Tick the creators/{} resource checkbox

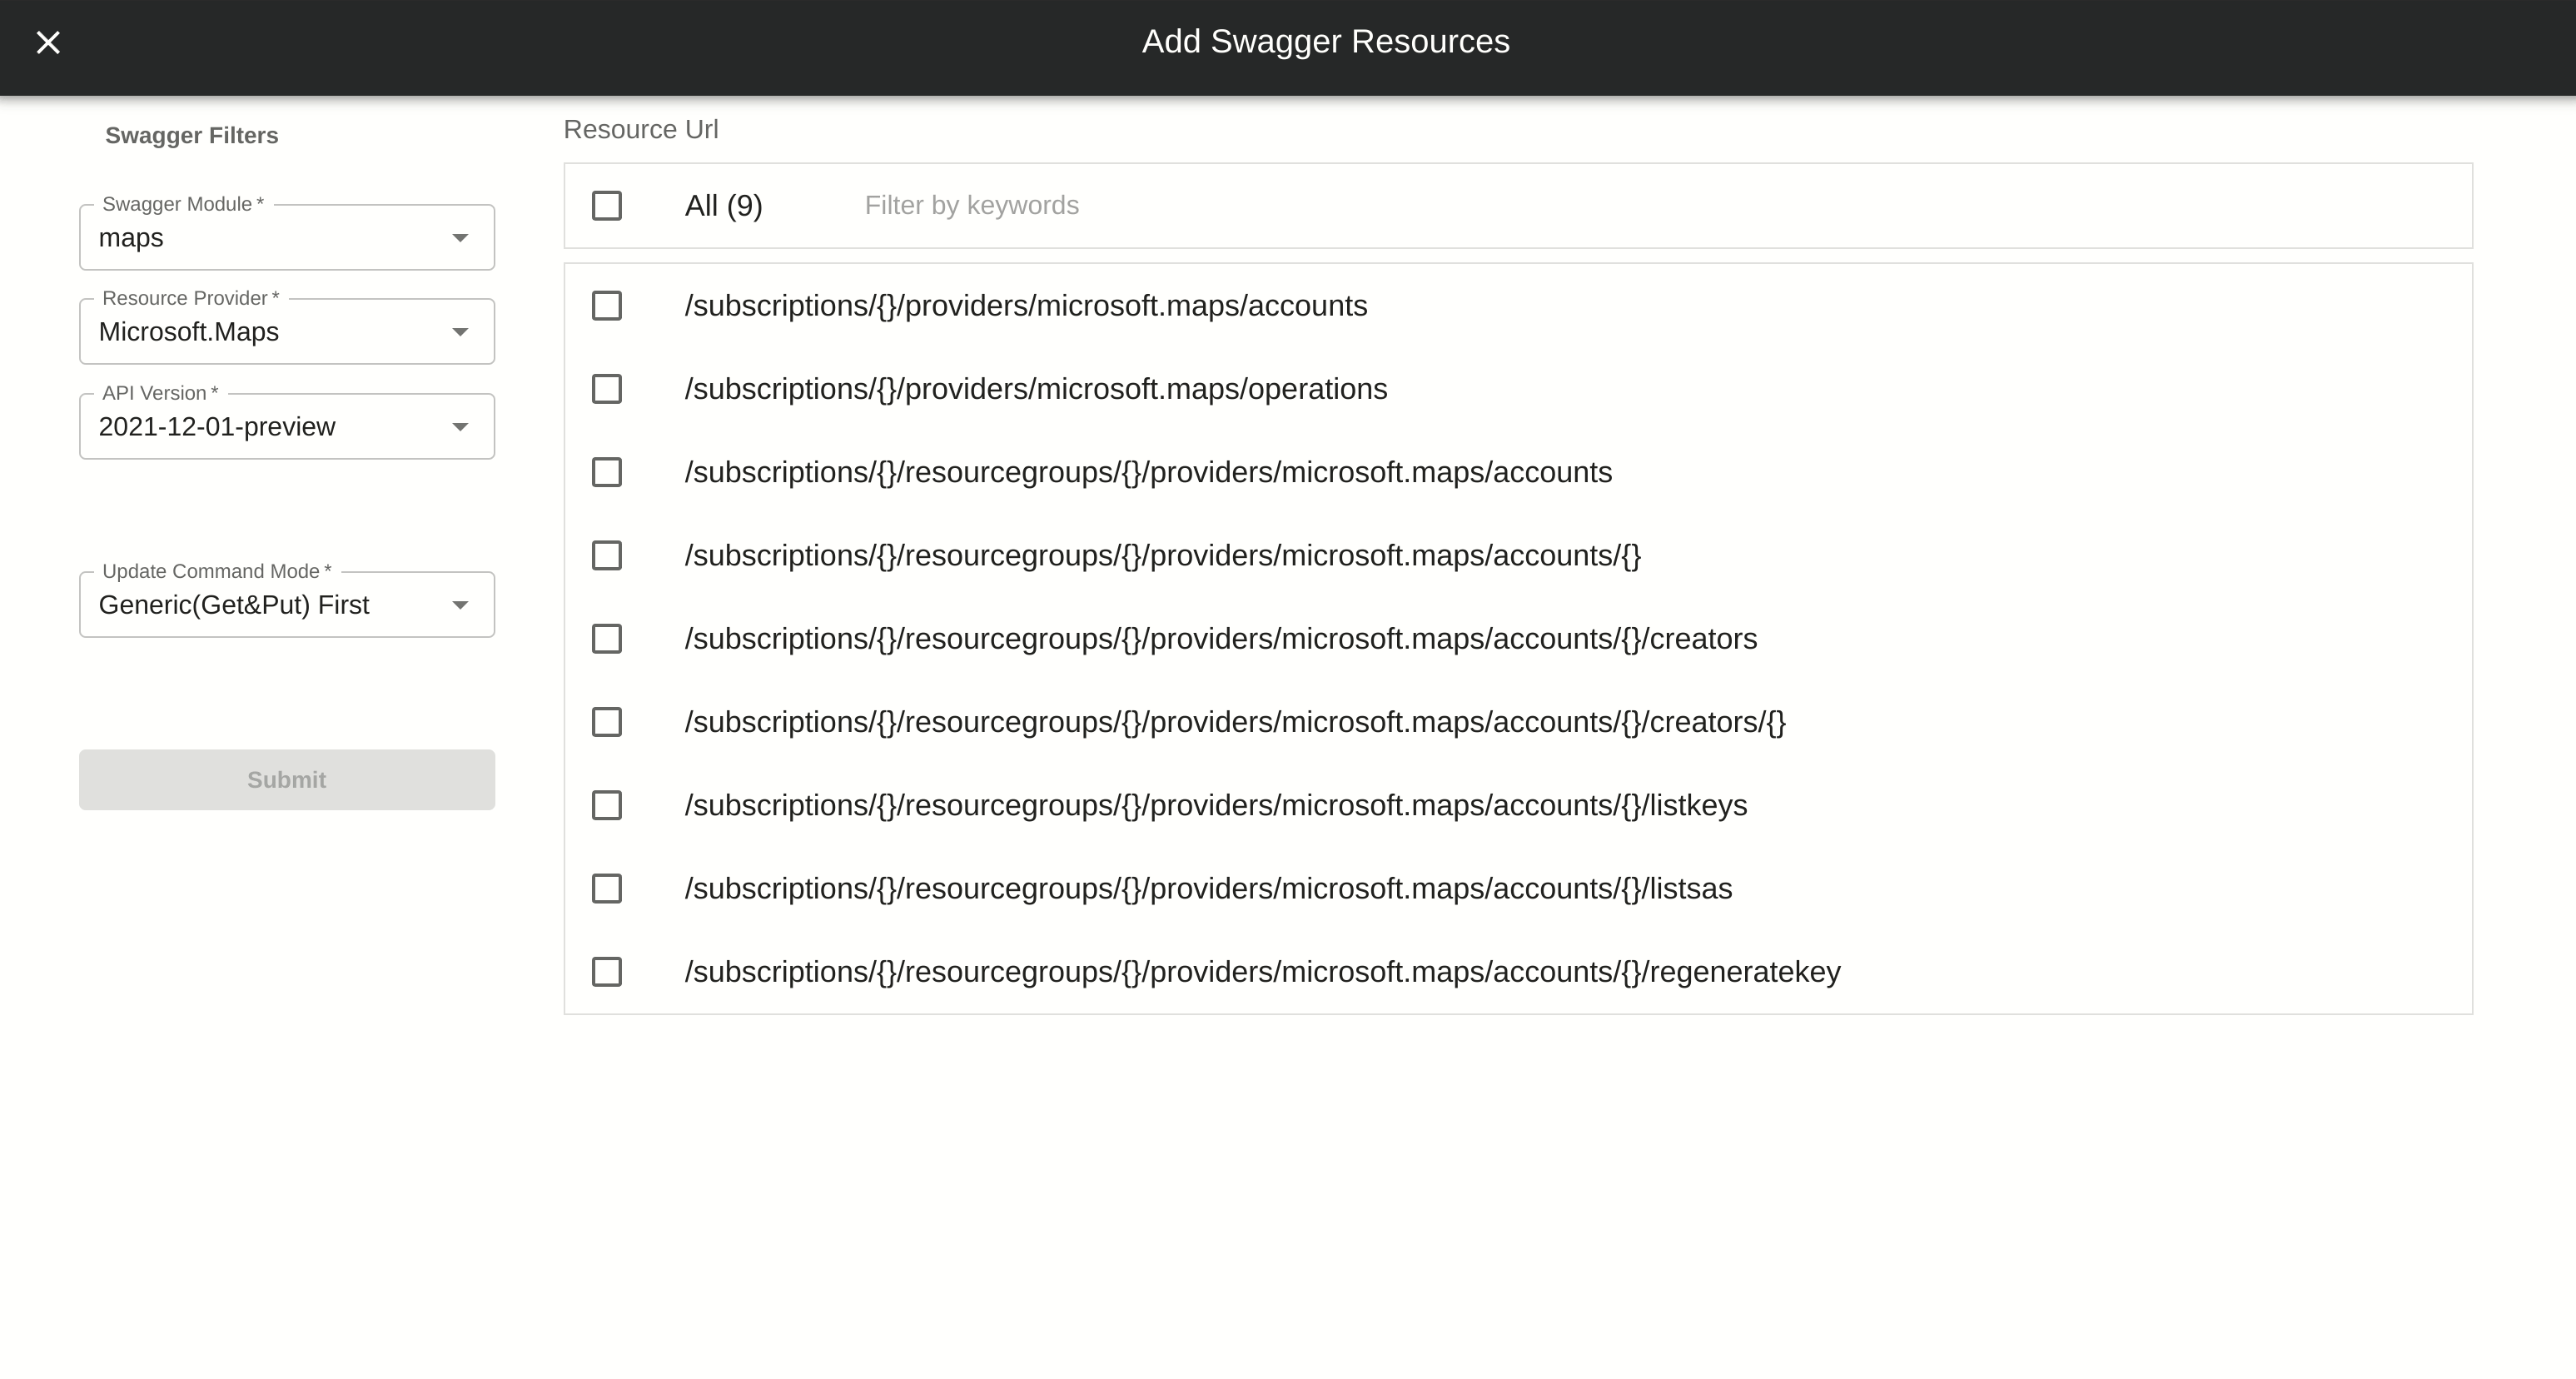607,722
